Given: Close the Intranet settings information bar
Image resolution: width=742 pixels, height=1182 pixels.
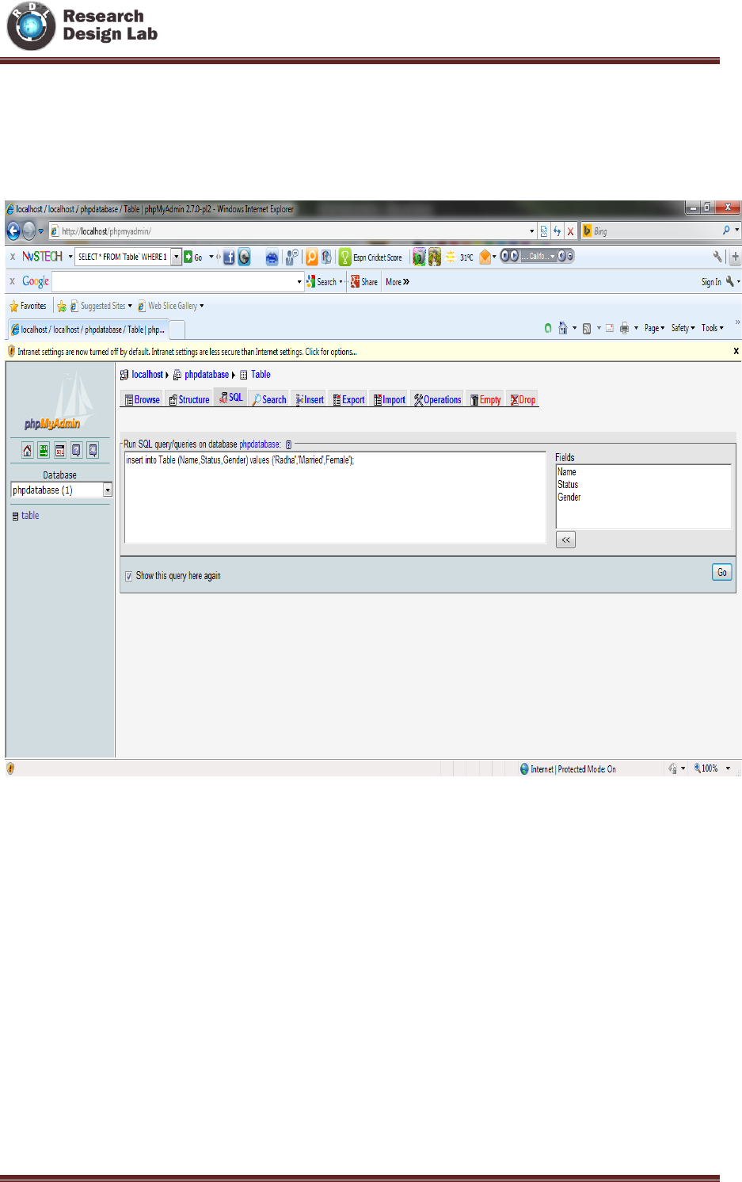Looking at the screenshot, I should coord(736,351).
